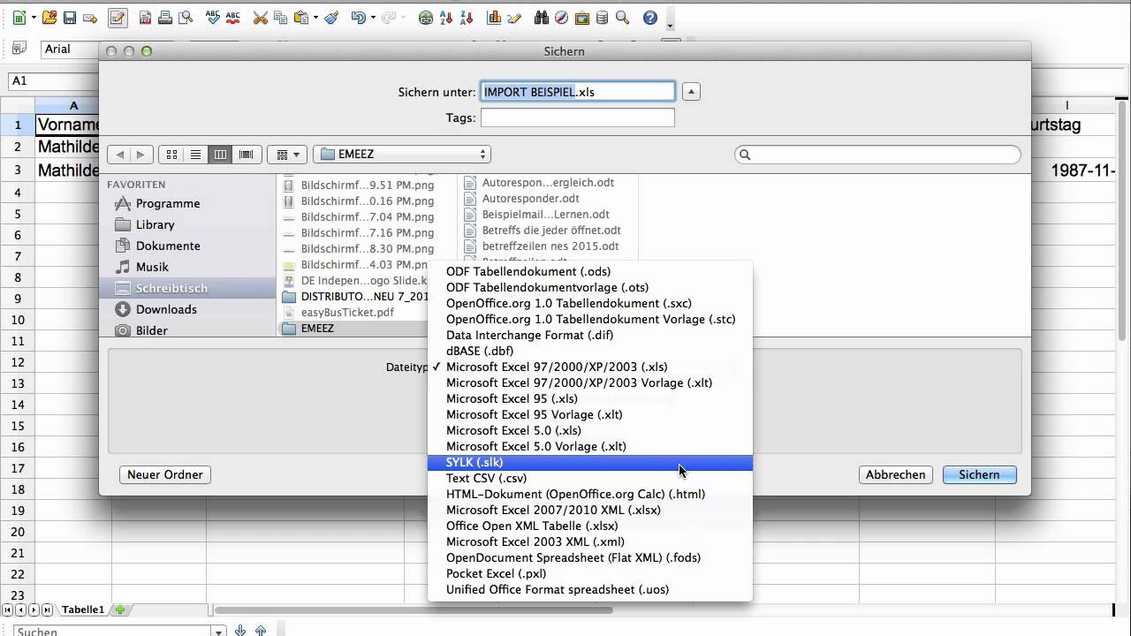Open the toolbar overflow arrow

point(670,24)
